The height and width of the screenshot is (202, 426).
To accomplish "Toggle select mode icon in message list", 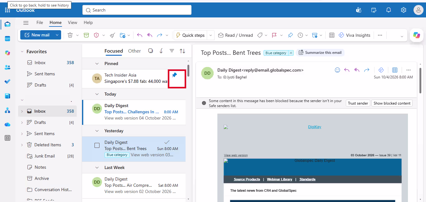I will tap(151, 51).
